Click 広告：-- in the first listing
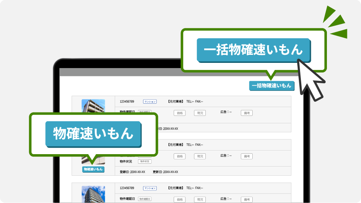Image resolution: width=361 pixels, height=203 pixels. (226, 112)
